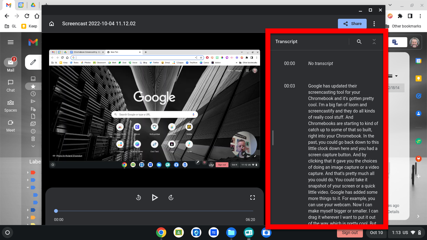The width and height of the screenshot is (427, 240).
Task: Compose a new email with the pencil button
Action: (x=33, y=62)
